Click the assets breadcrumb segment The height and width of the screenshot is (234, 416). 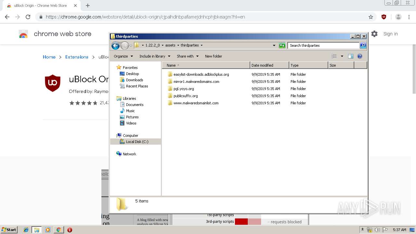tap(170, 45)
